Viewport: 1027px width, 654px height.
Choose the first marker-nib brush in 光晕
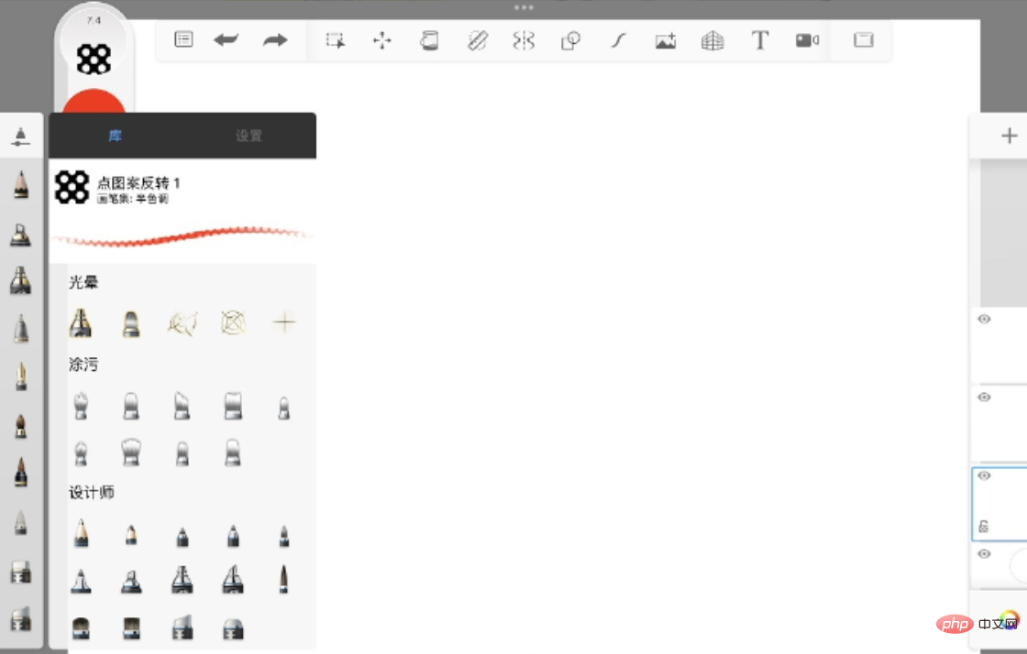click(x=81, y=322)
